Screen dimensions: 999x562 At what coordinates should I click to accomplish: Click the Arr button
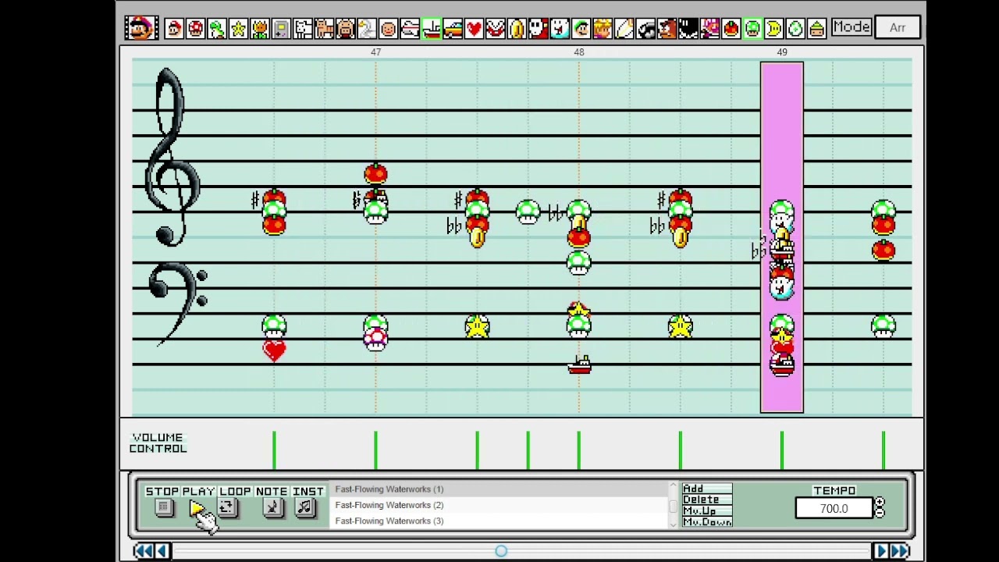898,27
